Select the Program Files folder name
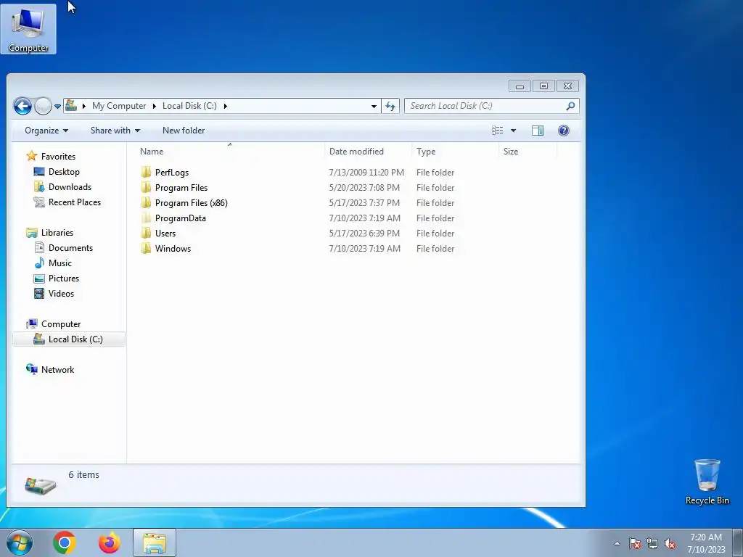This screenshot has width=743, height=557. (x=181, y=188)
